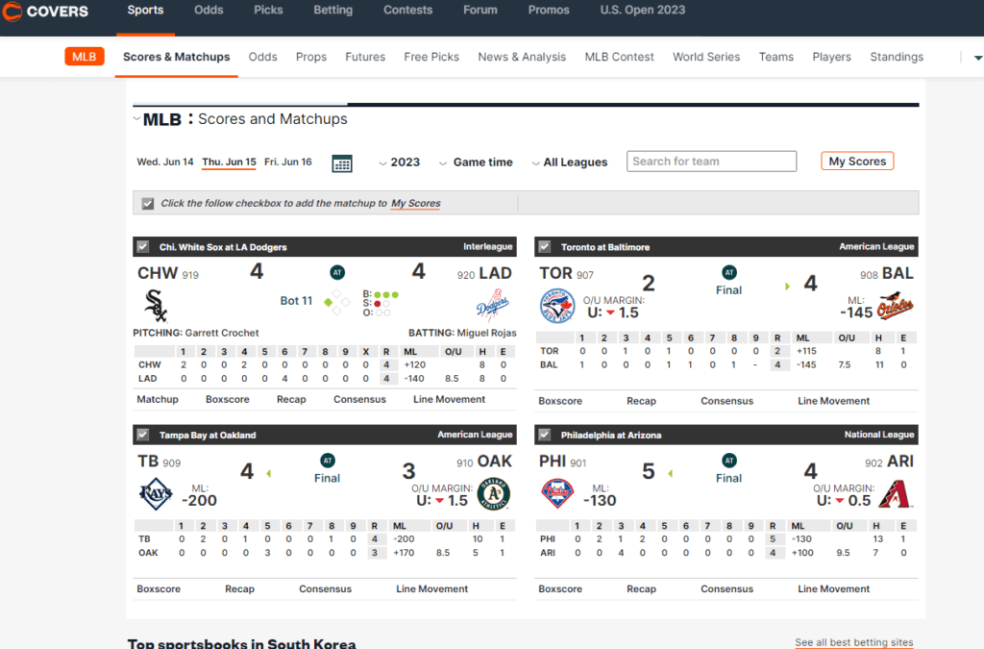Open the Promos top menu
Image resolution: width=984 pixels, height=649 pixels.
coord(549,10)
